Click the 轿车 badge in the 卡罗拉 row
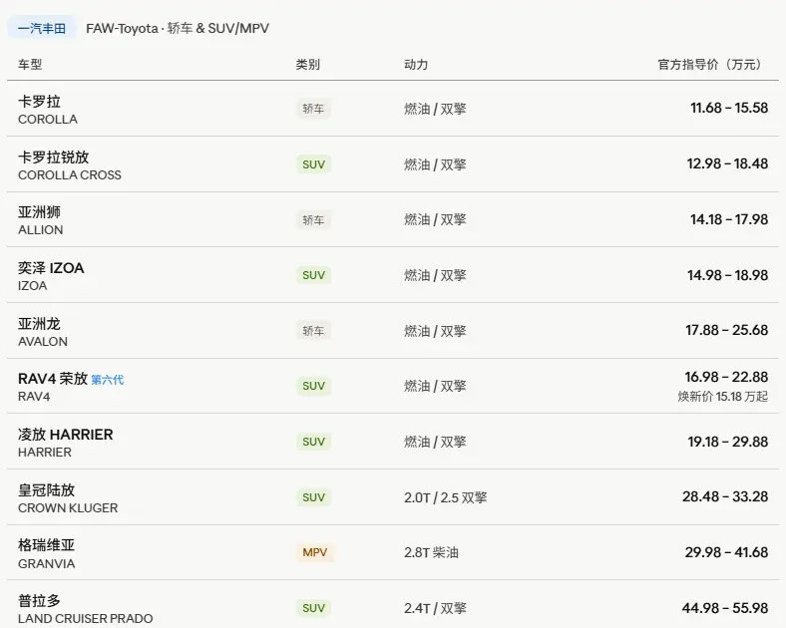The width and height of the screenshot is (786, 628). coord(313,109)
